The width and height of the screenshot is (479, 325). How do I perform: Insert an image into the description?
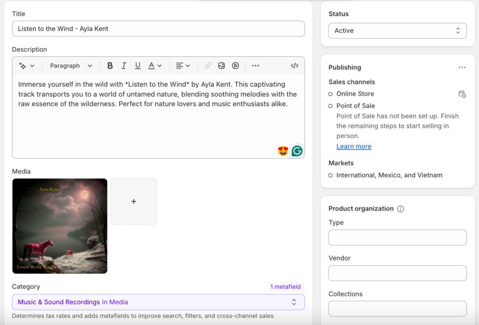[222, 66]
